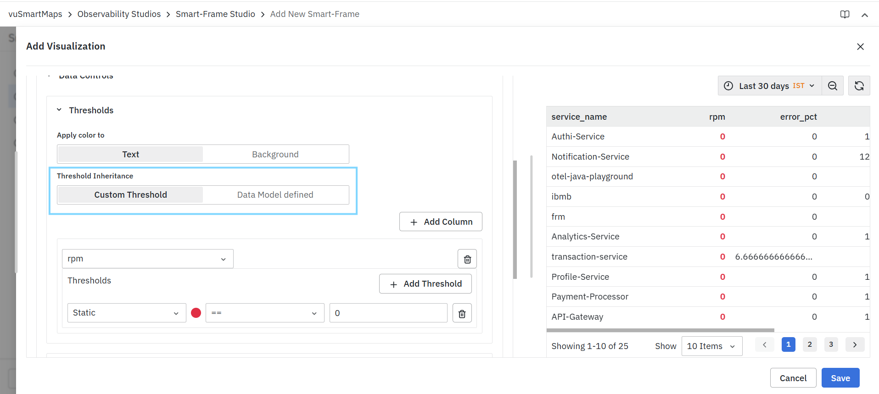879x394 pixels.
Task: Click the Add Threshold button
Action: (426, 283)
